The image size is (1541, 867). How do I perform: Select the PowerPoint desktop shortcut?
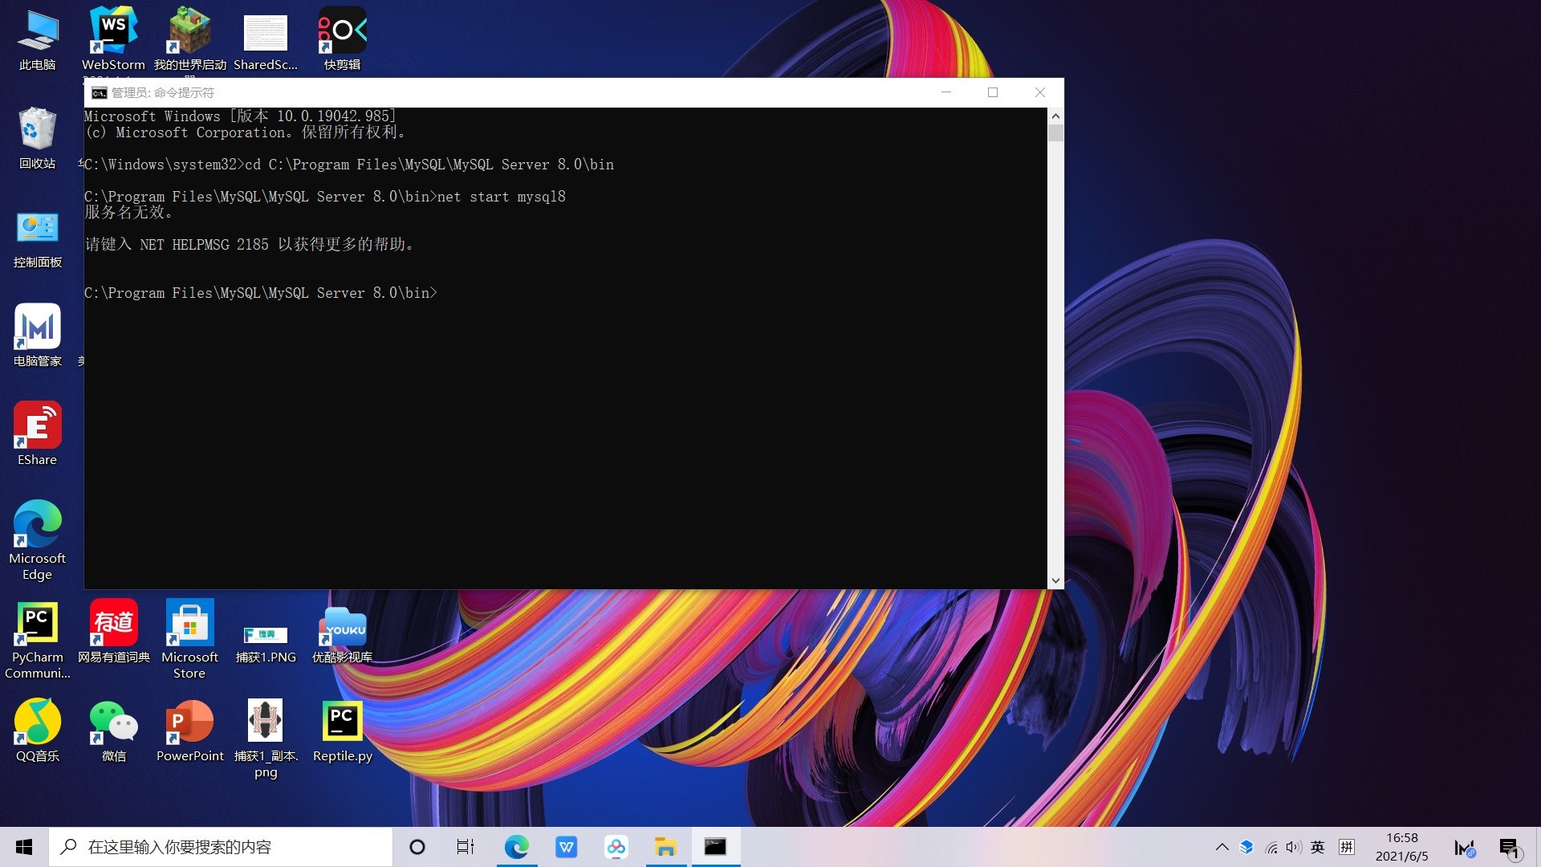(190, 731)
